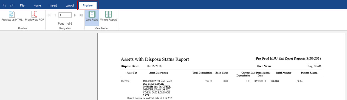Image resolution: width=347 pixels, height=100 pixels.
Task: Jump to last page arrow
Action: point(81,15)
